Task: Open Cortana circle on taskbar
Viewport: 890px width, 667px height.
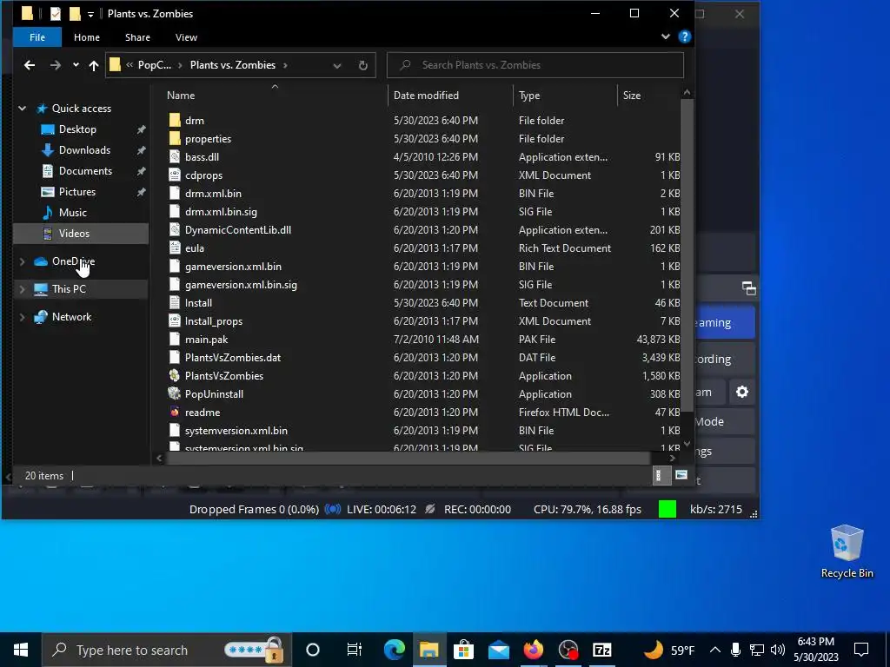Action: point(313,650)
